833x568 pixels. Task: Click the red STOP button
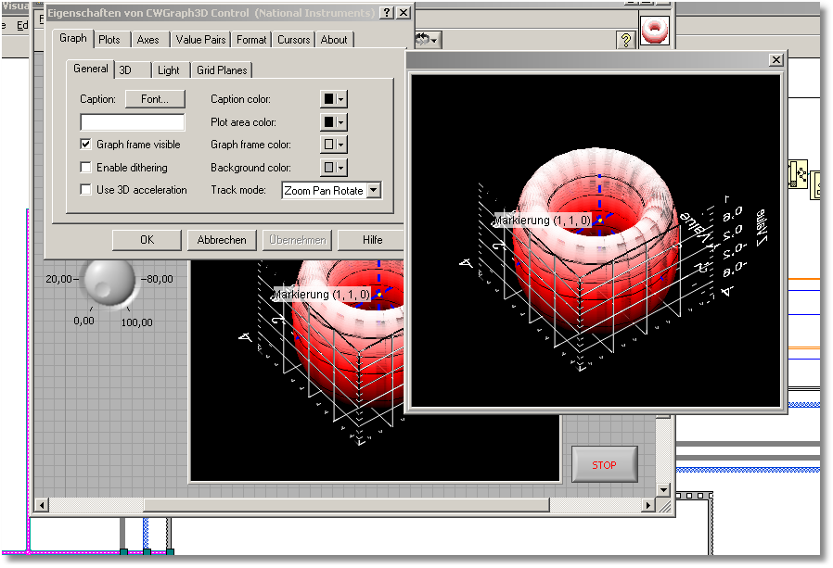pyautogui.click(x=604, y=464)
